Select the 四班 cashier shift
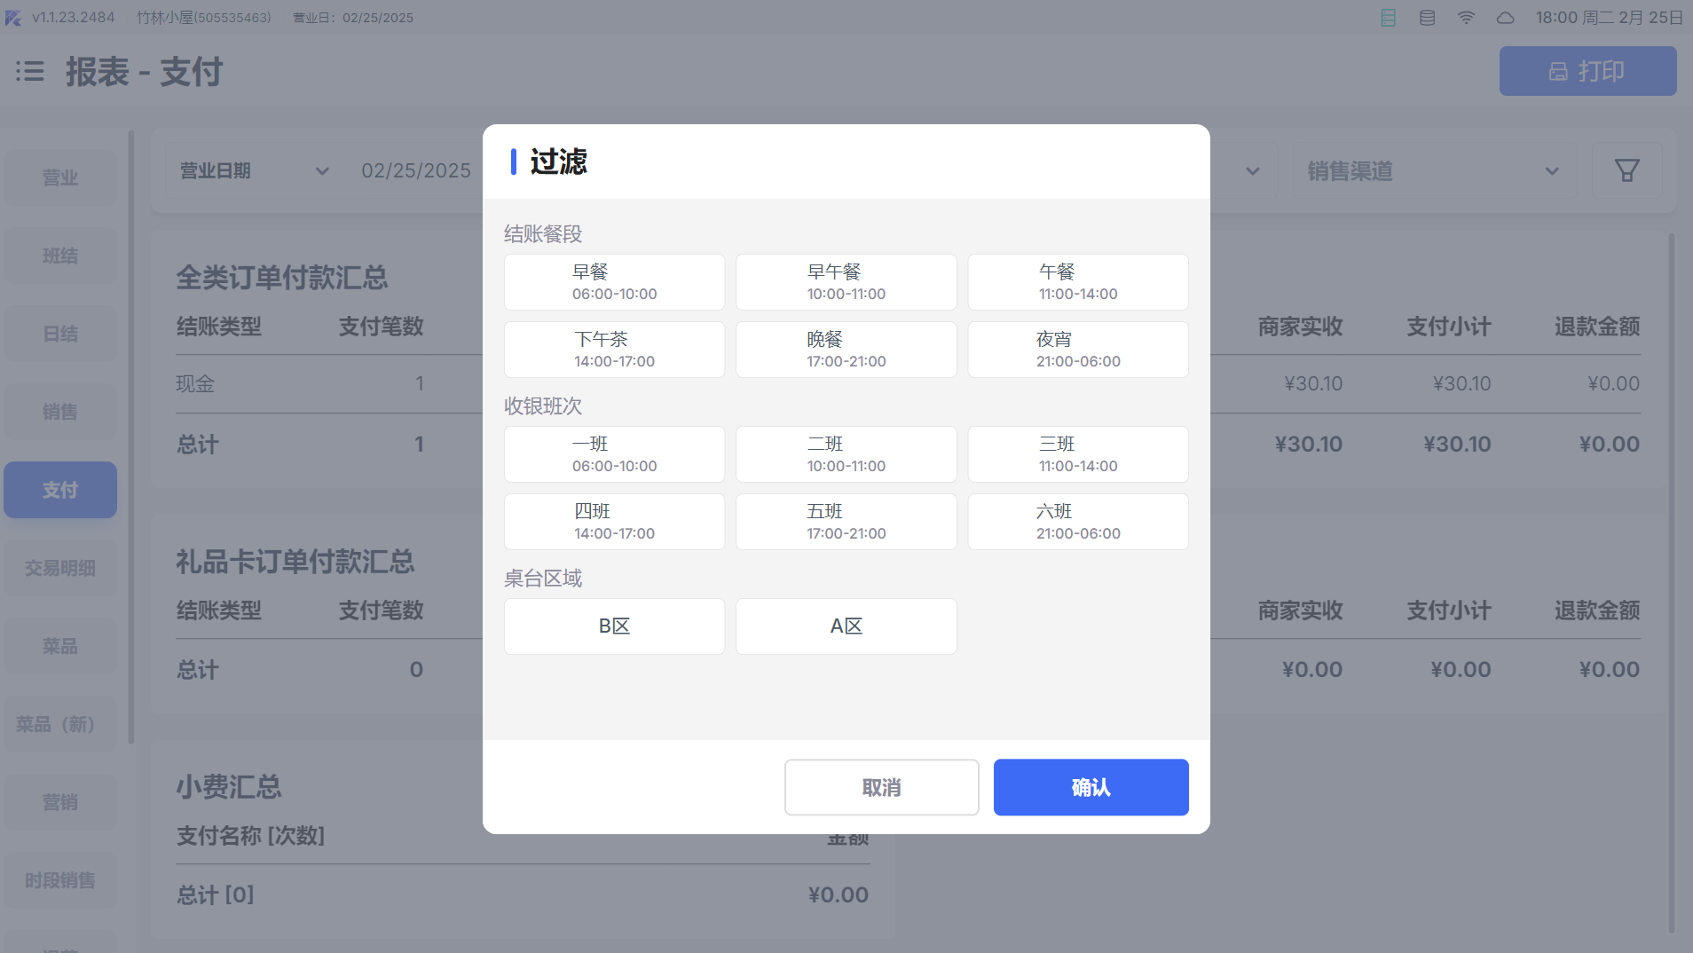This screenshot has width=1693, height=953. point(614,522)
